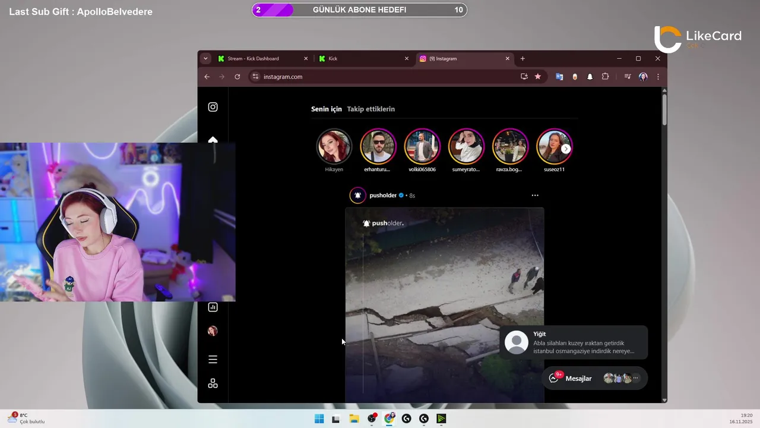Screen dimensions: 760x428
Task: Go back with the browser back arrow
Action: tap(207, 77)
